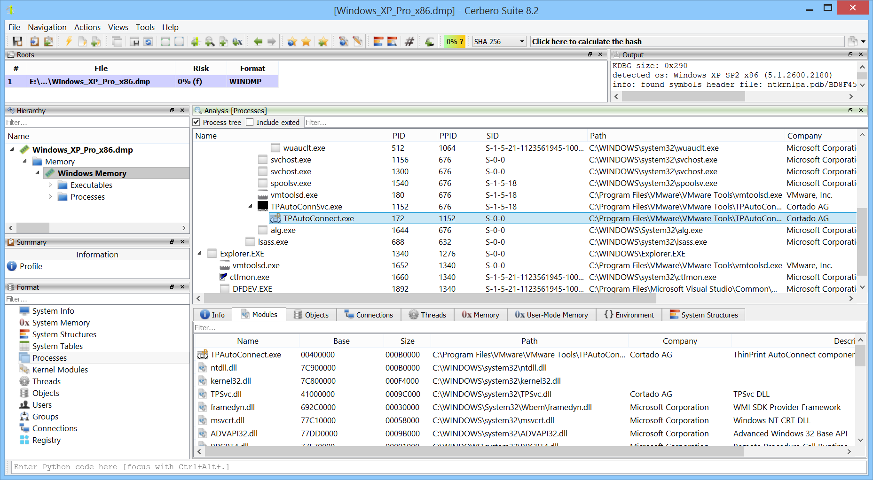
Task: Switch to the System Structures tab
Action: pos(704,315)
